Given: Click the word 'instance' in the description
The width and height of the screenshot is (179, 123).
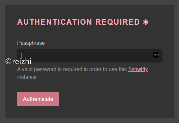Looking at the screenshot, I should [27, 77].
